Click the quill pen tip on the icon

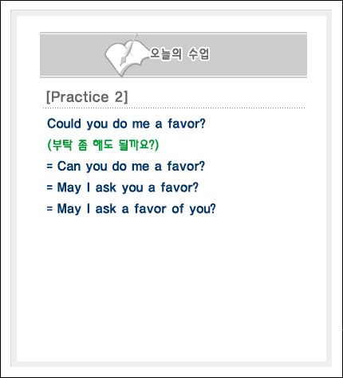pos(122,63)
